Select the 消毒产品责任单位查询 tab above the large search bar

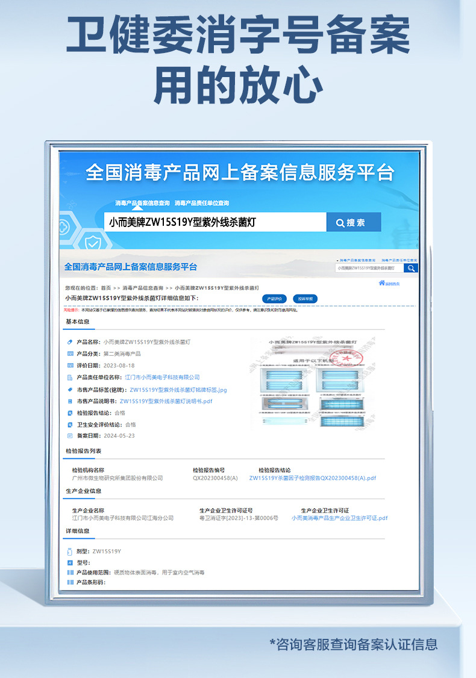click(202, 203)
